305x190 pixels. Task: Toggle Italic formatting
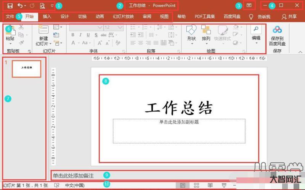80,35
